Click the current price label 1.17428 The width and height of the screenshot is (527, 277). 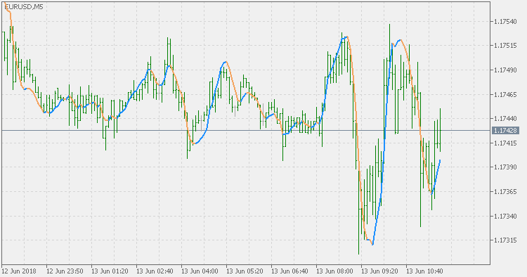pyautogui.click(x=505, y=131)
